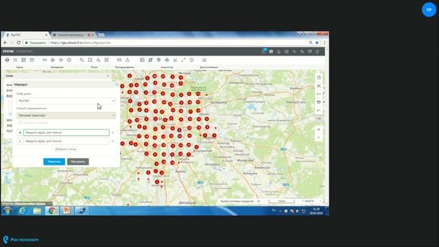The width and height of the screenshot is (439, 247).
Task: Open the bar chart icon in Аналитика
Action: 176,60
